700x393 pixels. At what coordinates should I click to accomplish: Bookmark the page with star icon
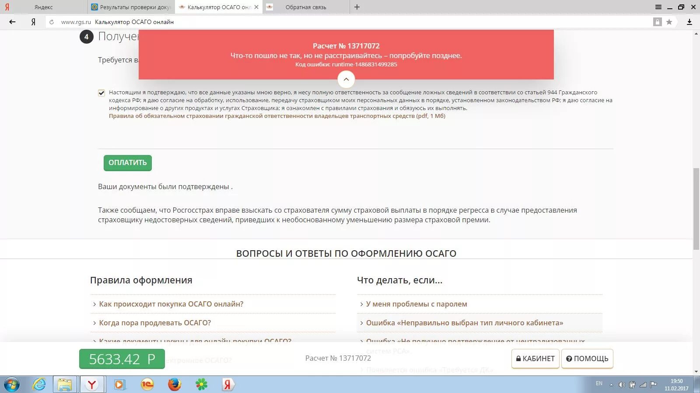coord(669,22)
